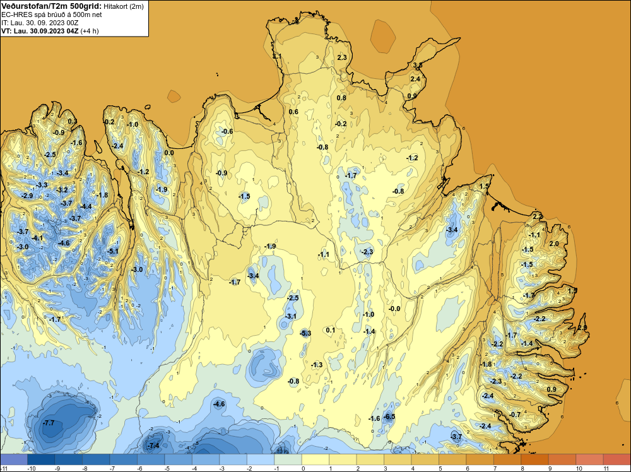Click the '-3.2' temperature value
The height and width of the screenshot is (472, 631).
click(62, 190)
